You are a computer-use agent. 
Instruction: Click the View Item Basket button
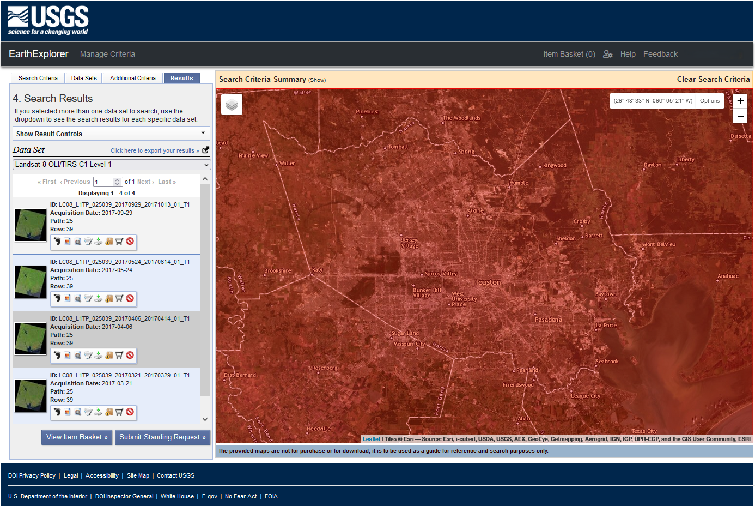click(76, 437)
